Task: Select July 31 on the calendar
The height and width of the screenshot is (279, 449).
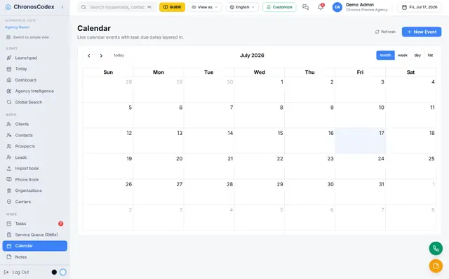Action: pos(360,192)
